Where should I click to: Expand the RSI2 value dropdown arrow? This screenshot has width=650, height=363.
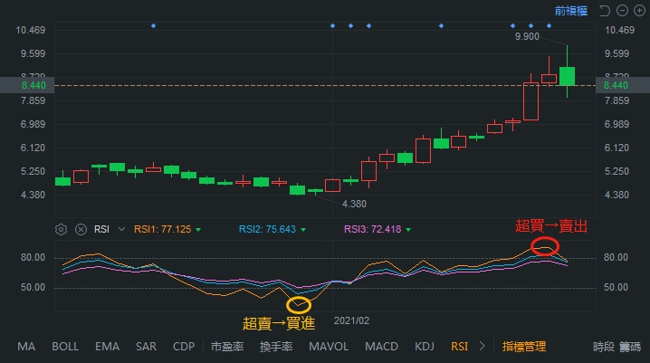(x=303, y=230)
